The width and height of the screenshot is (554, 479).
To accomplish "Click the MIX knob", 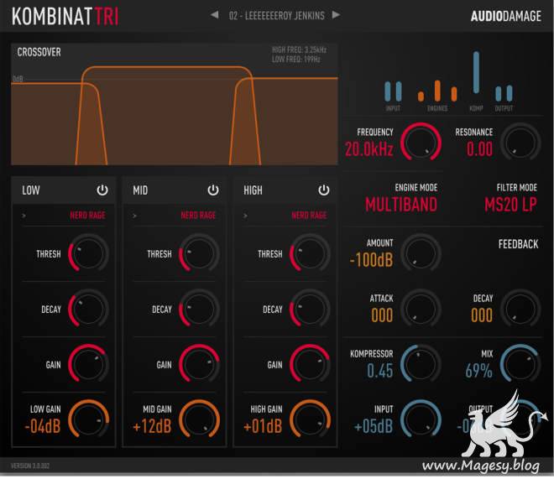I will 520,363.
